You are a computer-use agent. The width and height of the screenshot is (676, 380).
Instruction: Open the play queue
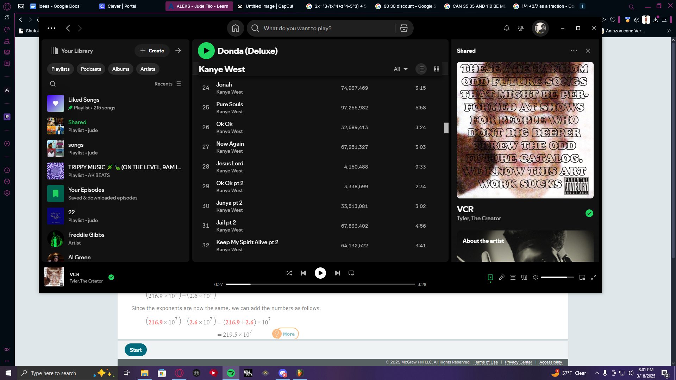(x=513, y=277)
